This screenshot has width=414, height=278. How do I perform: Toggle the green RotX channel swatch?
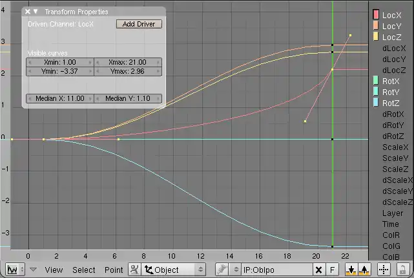coord(376,81)
